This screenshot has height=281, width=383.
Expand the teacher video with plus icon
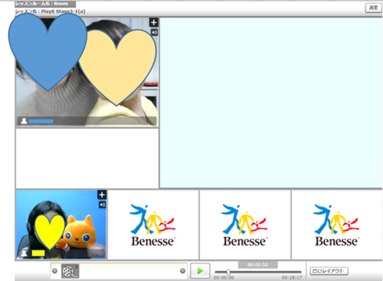102,195
